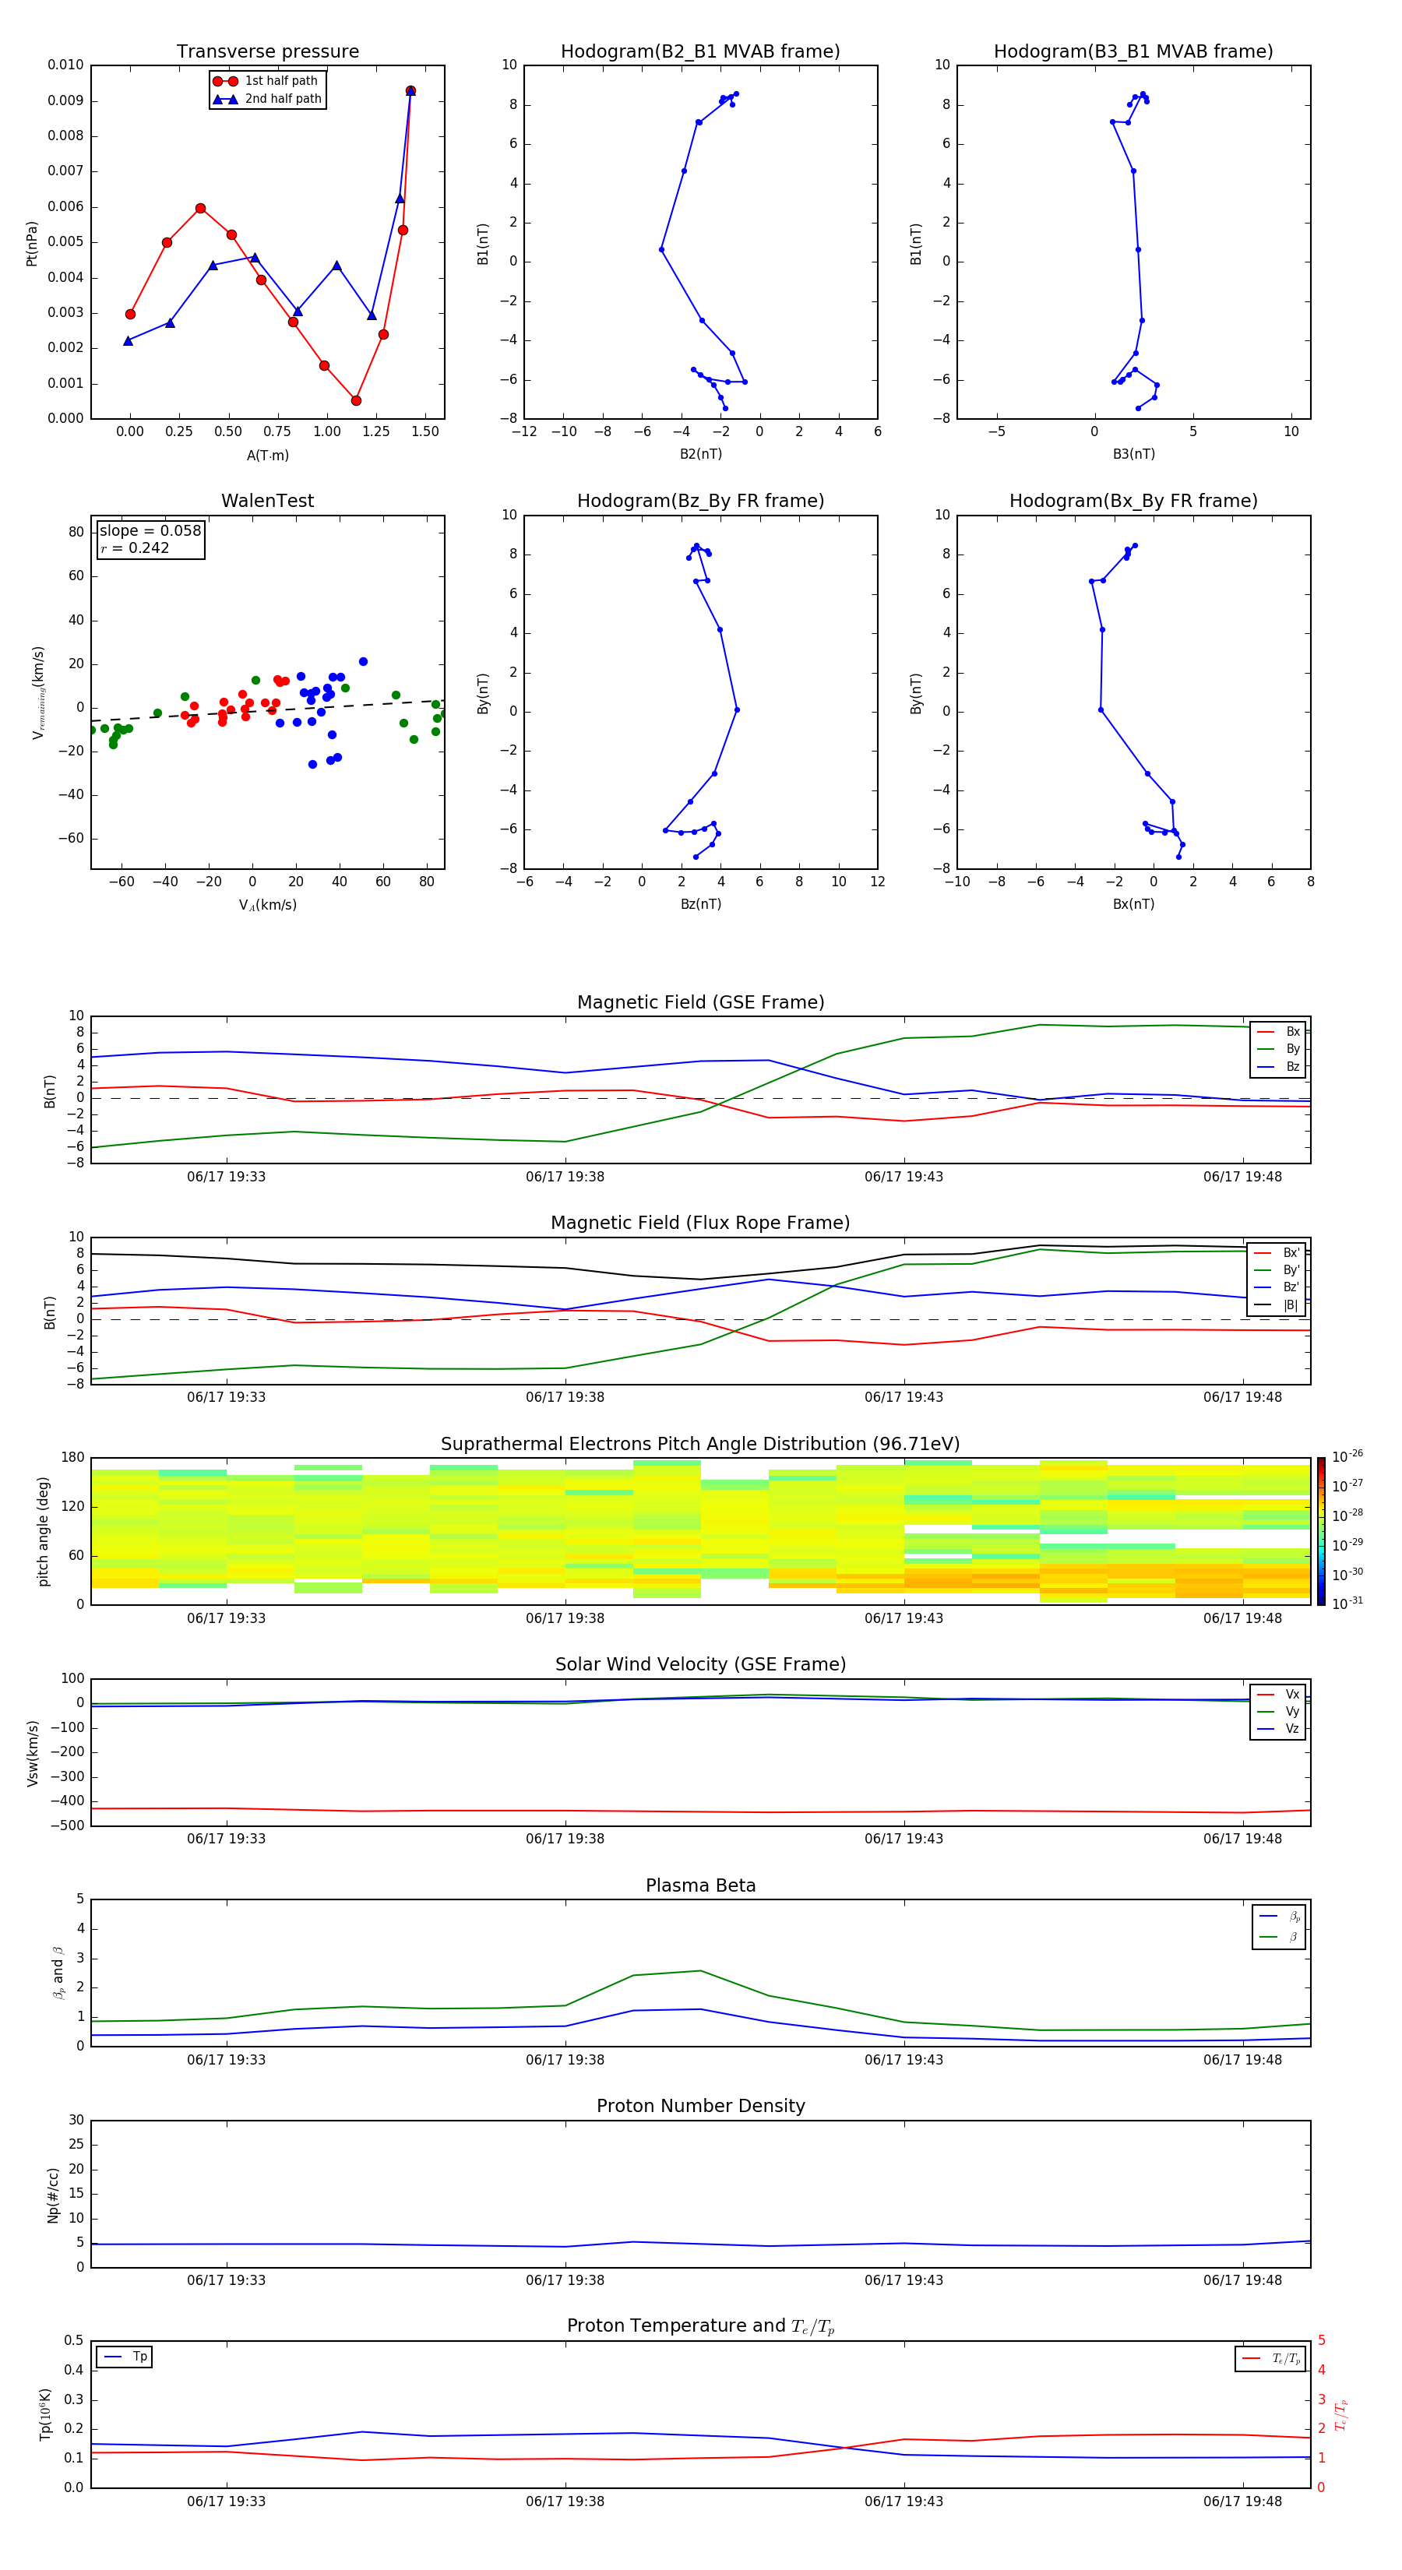Viewport: 1402px width, 2570px height.
Task: Click the 'VA(km/s)' x-axis label
Action: (x=267, y=905)
